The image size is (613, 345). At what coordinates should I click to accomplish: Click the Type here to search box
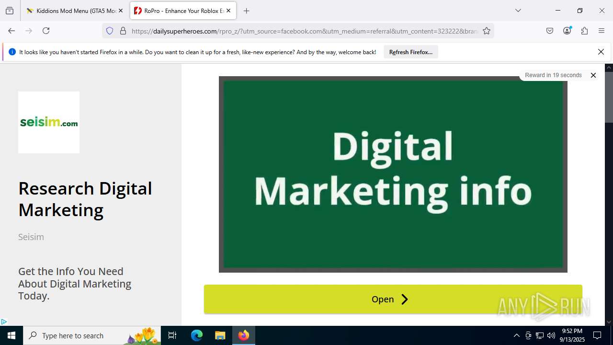click(92, 335)
